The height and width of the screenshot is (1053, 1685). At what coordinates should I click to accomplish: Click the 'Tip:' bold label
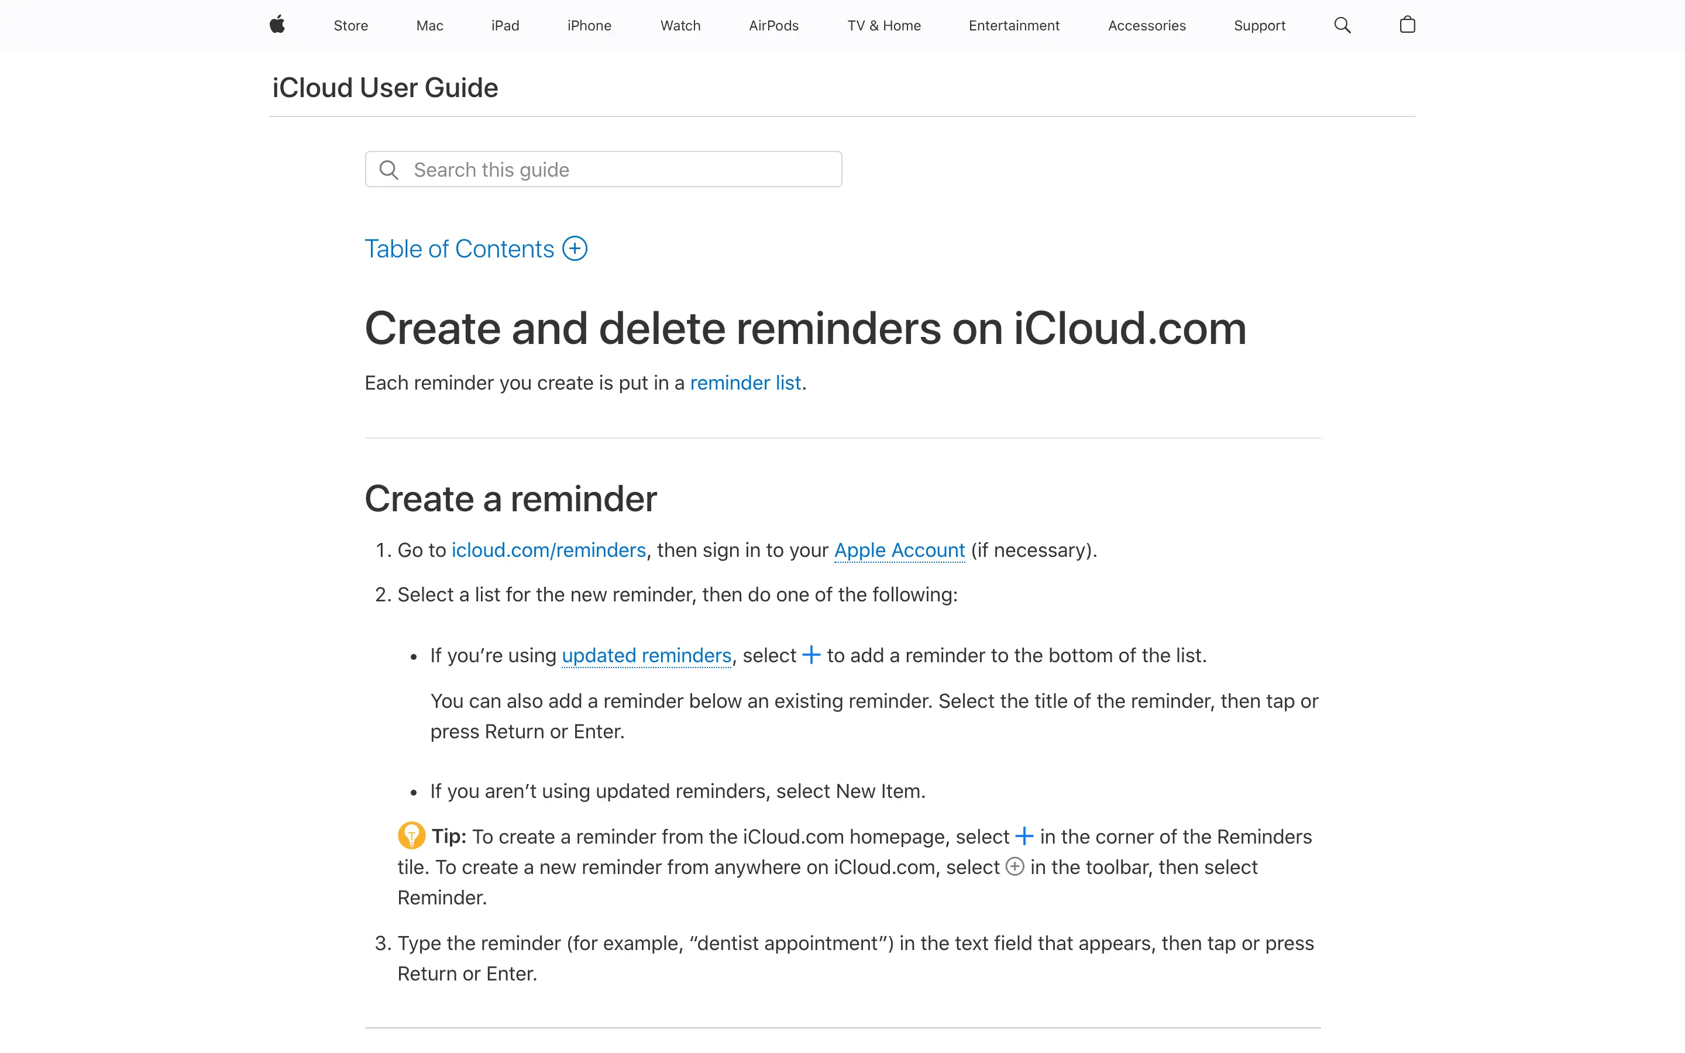(x=448, y=837)
